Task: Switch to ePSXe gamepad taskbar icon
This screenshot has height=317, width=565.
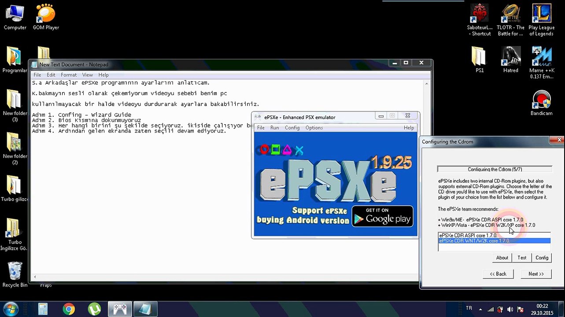Action: click(x=120, y=309)
